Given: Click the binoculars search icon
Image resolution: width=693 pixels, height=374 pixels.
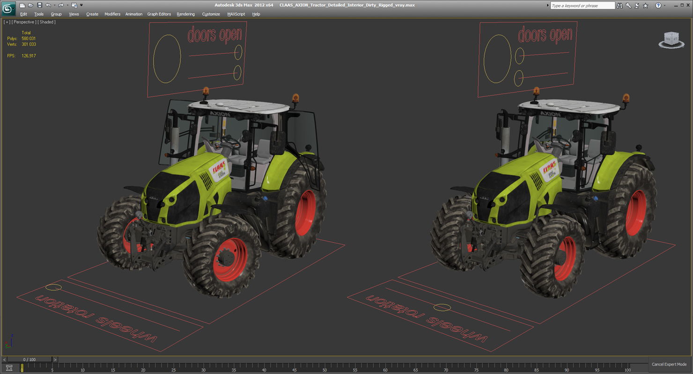Looking at the screenshot, I should (620, 6).
